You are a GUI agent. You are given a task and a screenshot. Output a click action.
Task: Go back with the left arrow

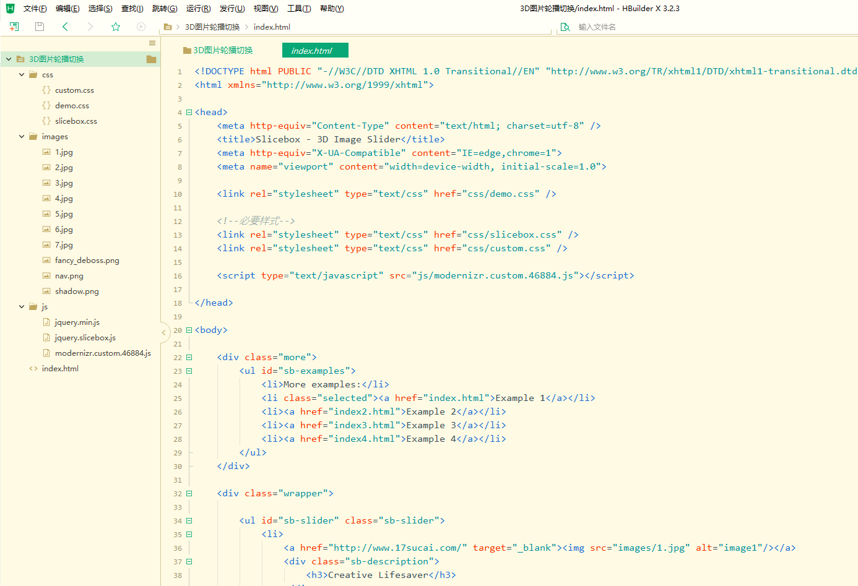(65, 27)
